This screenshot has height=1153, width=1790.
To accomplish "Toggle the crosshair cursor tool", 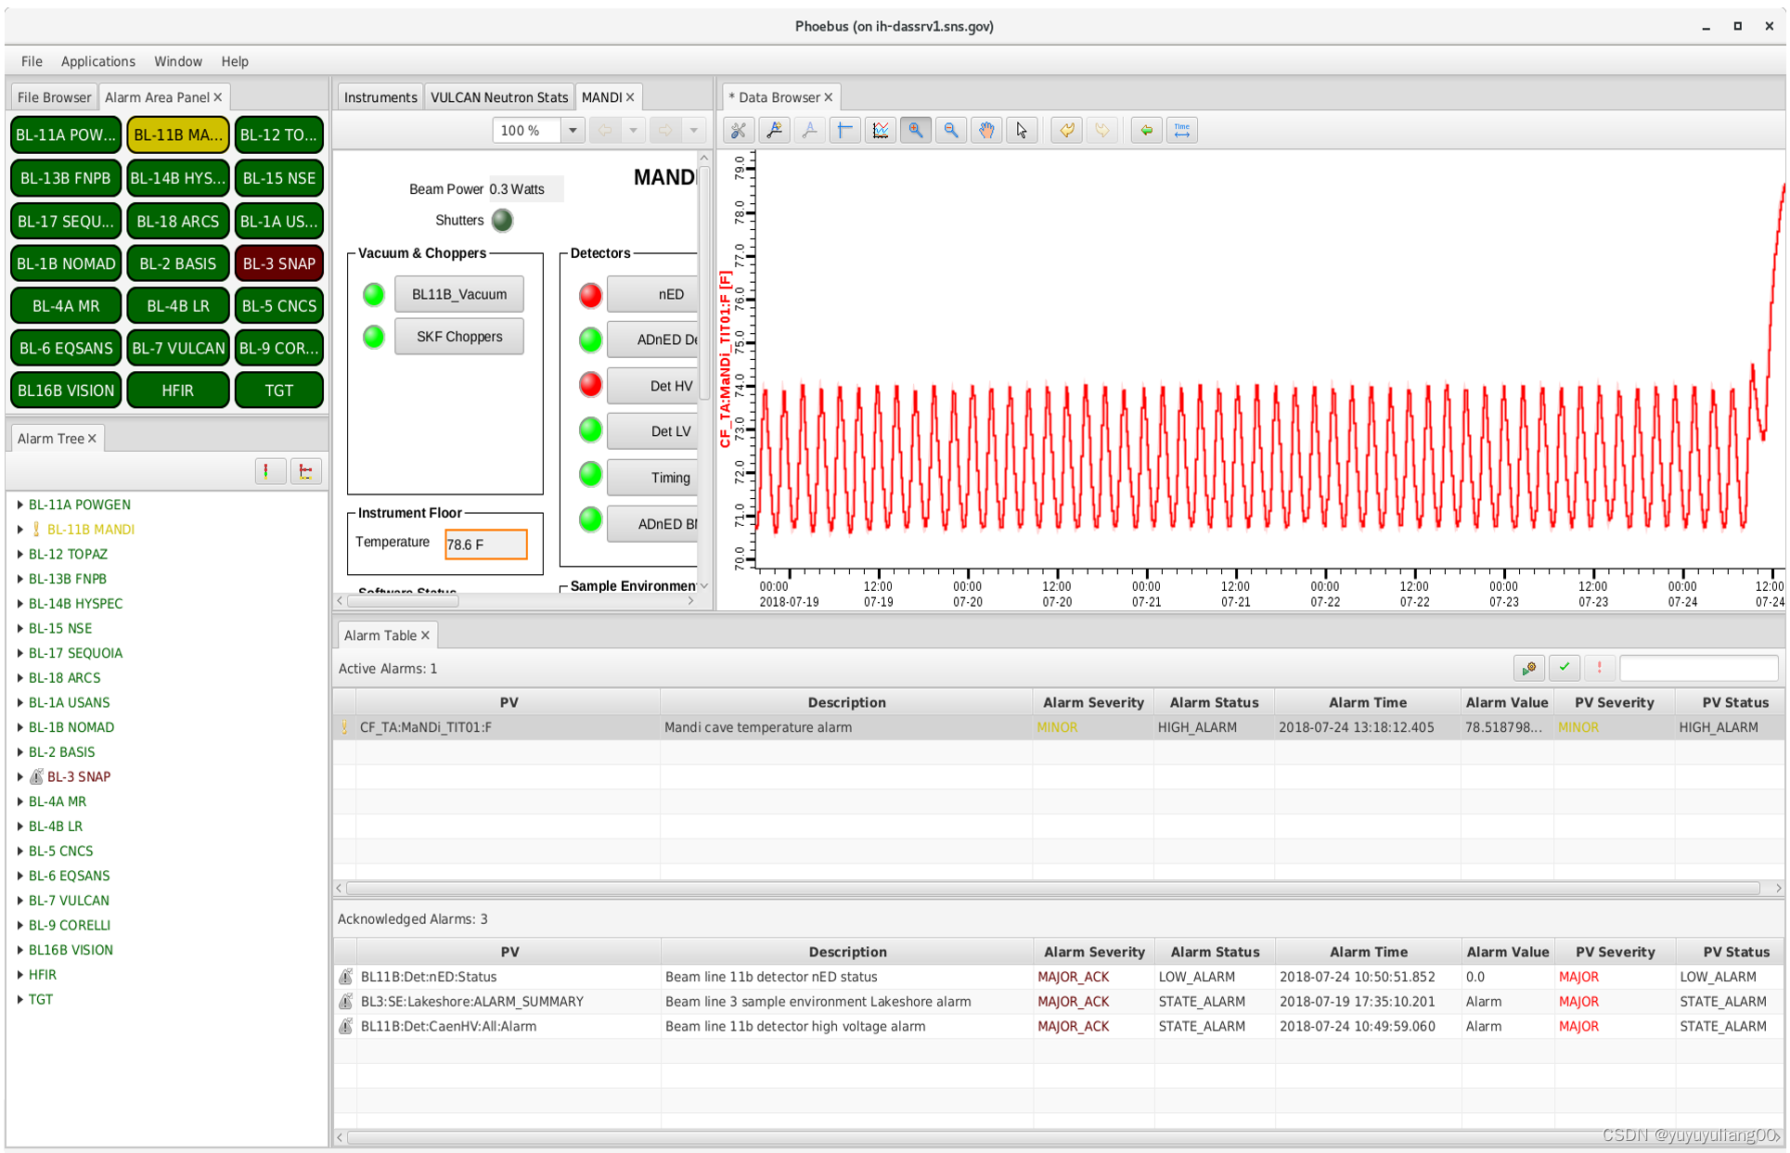I will click(844, 131).
